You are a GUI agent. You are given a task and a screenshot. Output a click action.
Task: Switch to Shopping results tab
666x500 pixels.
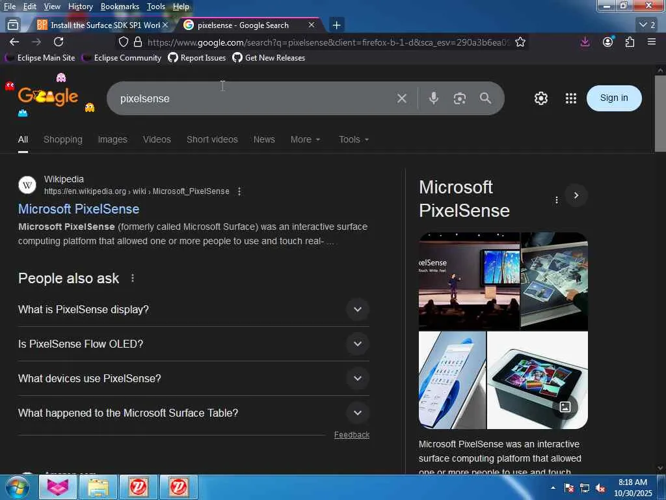pyautogui.click(x=63, y=139)
